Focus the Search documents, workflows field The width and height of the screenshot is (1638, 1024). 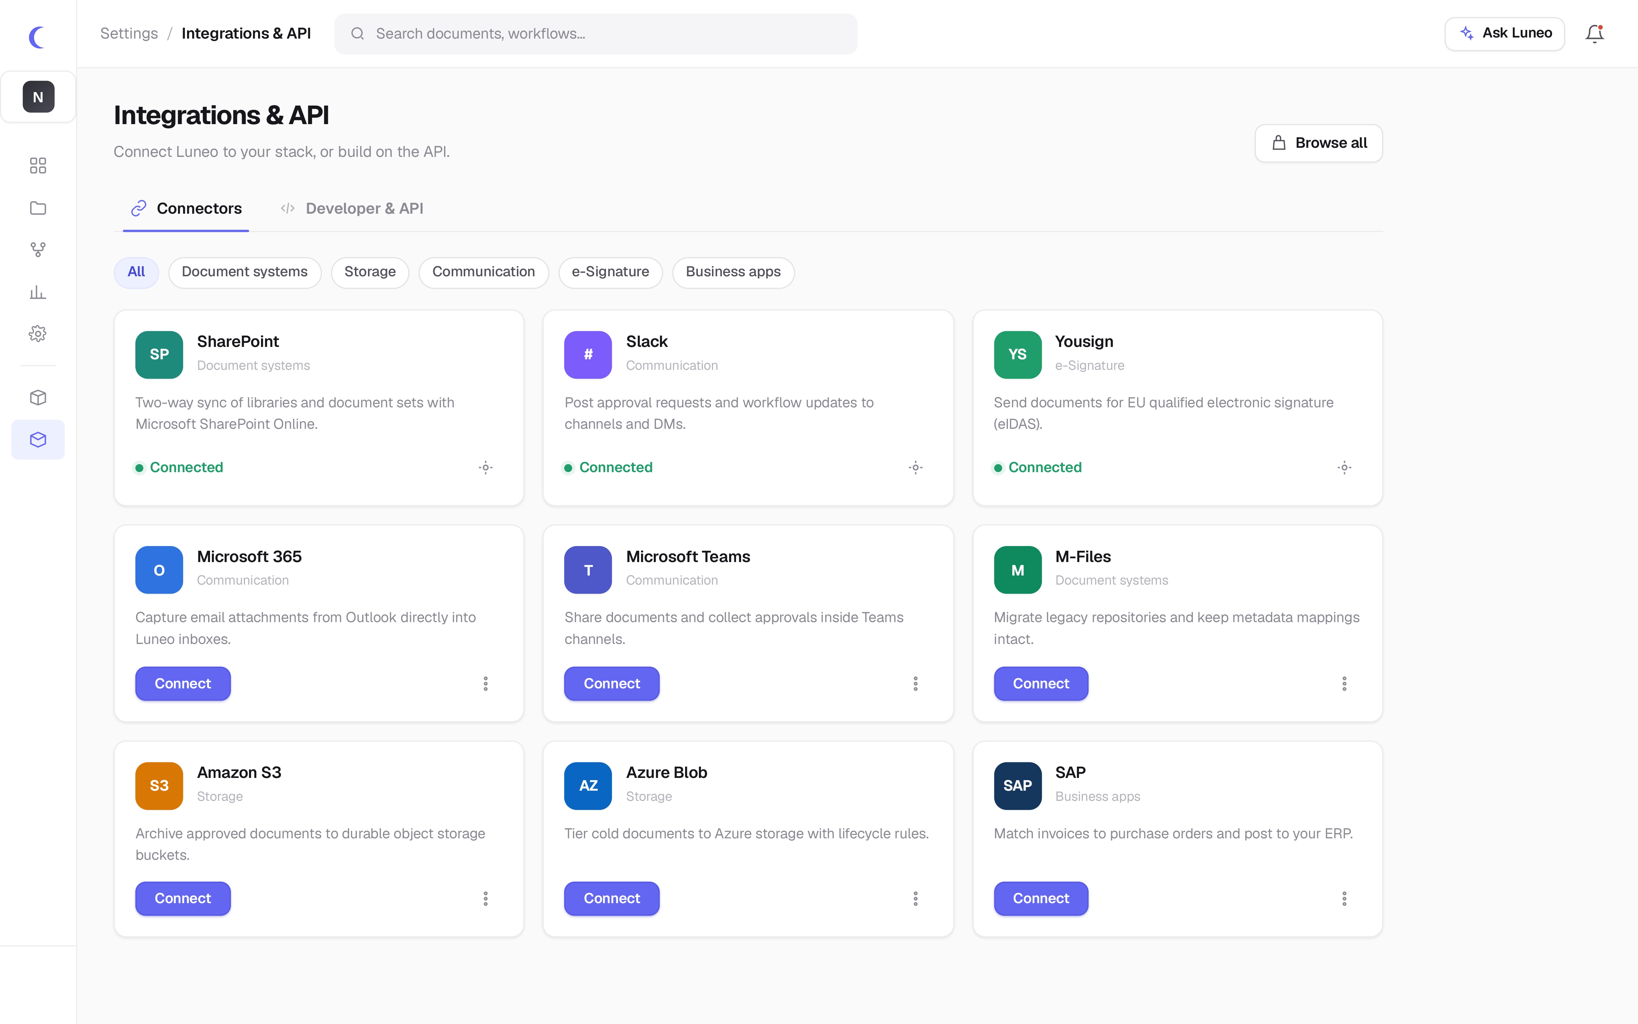[595, 34]
